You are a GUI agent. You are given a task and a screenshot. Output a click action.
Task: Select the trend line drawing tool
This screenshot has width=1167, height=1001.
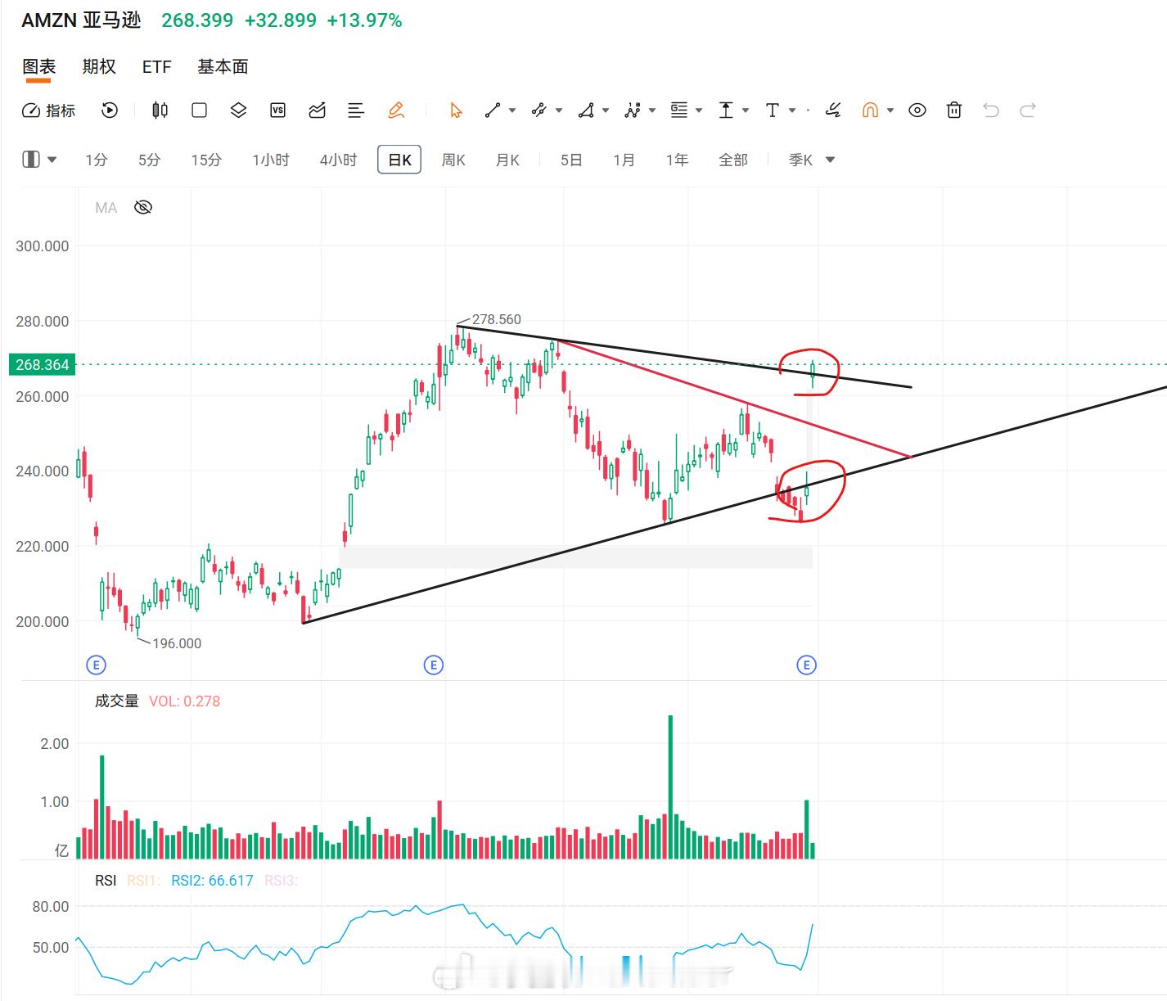493,110
